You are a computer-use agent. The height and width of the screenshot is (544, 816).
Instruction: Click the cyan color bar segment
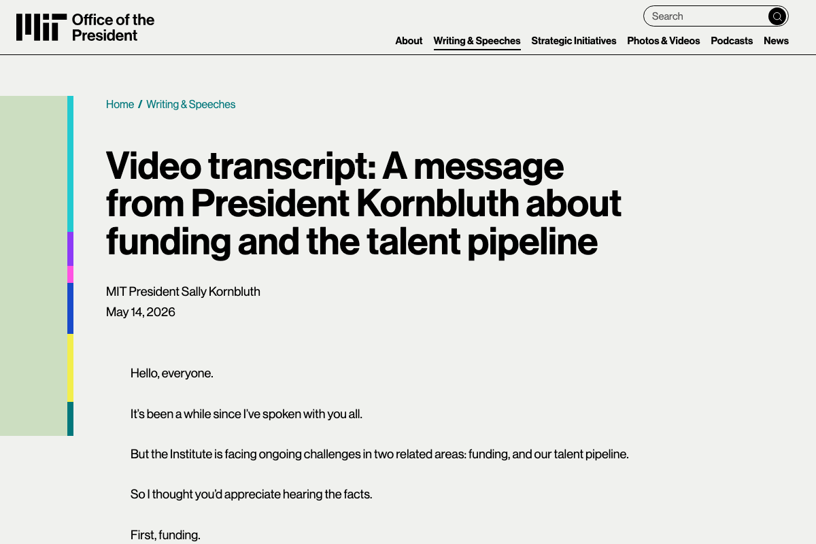coord(70,164)
